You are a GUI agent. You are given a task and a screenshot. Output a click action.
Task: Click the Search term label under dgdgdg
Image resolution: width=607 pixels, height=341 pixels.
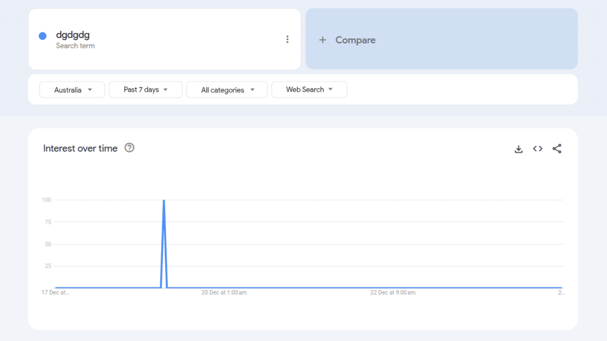(75, 45)
